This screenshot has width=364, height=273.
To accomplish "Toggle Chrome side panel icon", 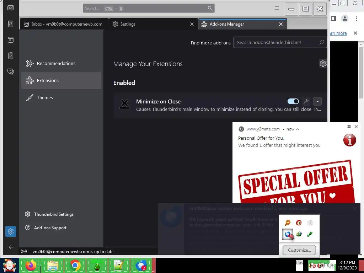I will tap(333, 18).
